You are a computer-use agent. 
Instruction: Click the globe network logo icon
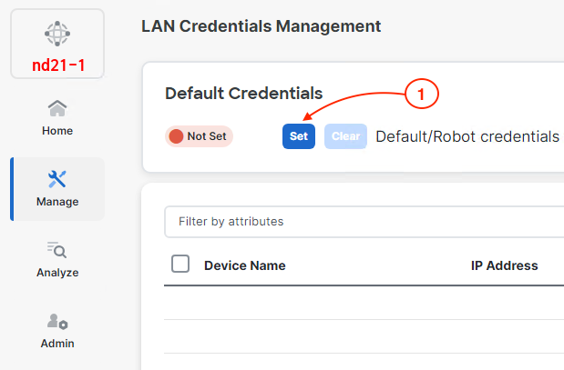[56, 34]
